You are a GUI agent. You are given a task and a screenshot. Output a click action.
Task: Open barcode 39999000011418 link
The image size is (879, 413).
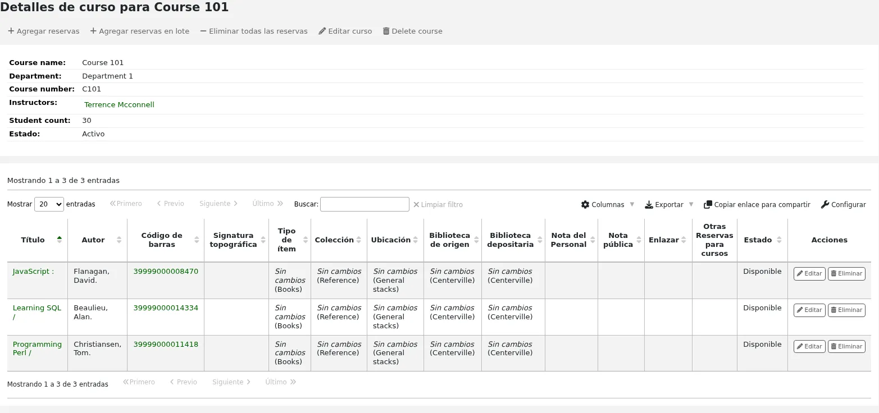tap(166, 345)
